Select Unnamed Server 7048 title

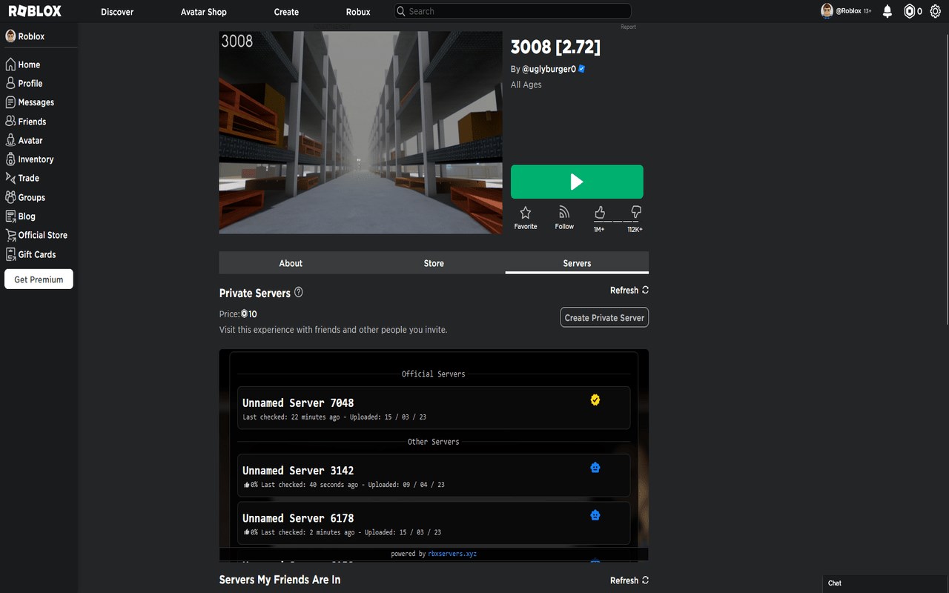coord(298,403)
